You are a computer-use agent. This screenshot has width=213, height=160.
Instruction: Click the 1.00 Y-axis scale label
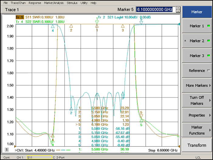[x=10, y=144]
